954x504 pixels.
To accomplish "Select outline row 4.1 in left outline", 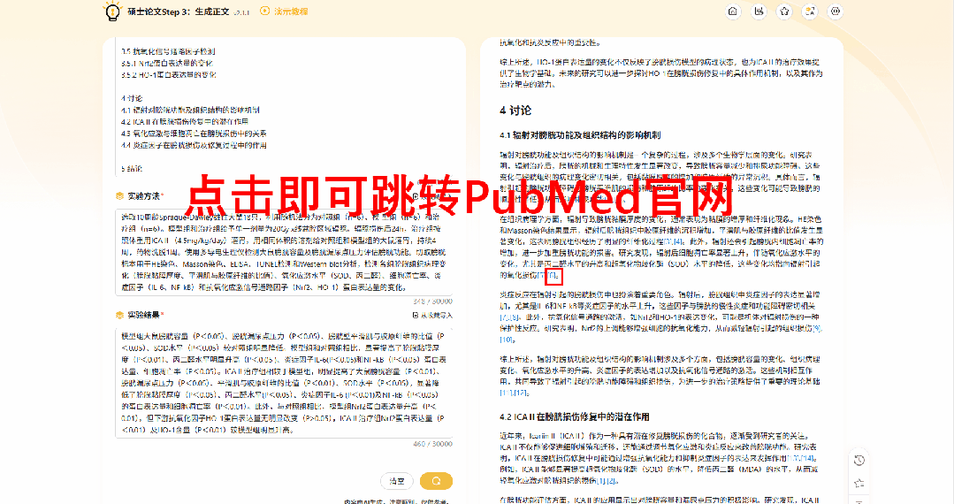I will pyautogui.click(x=190, y=111).
